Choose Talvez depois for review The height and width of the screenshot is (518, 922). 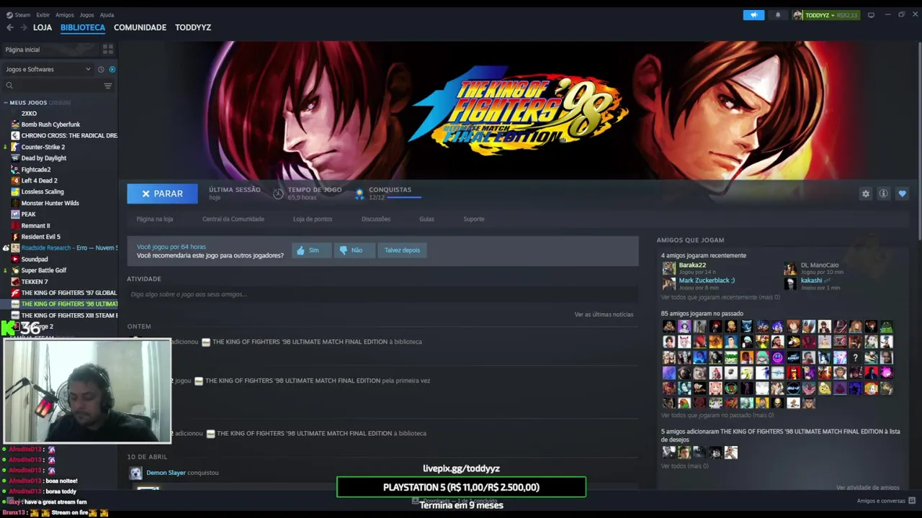pos(402,250)
